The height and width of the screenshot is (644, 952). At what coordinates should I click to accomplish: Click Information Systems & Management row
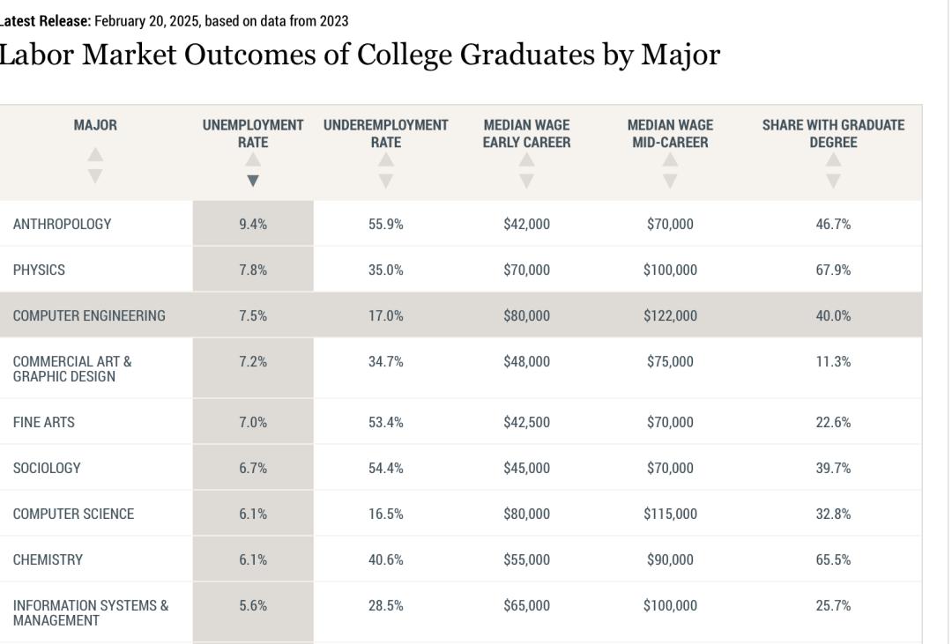click(x=91, y=613)
